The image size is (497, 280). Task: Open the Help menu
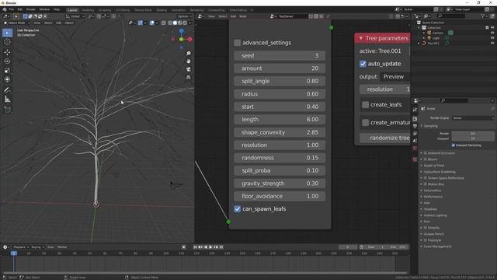click(57, 9)
